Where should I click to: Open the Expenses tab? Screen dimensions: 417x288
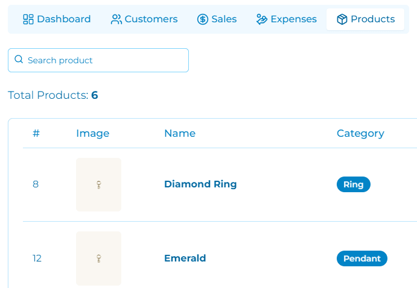(x=287, y=19)
